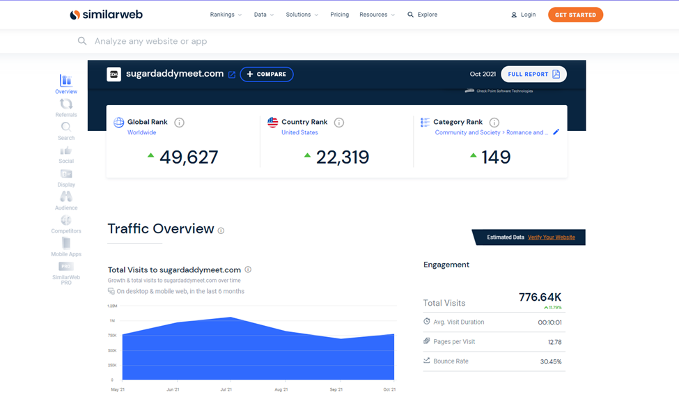Expand the Data dropdown menu

(263, 15)
